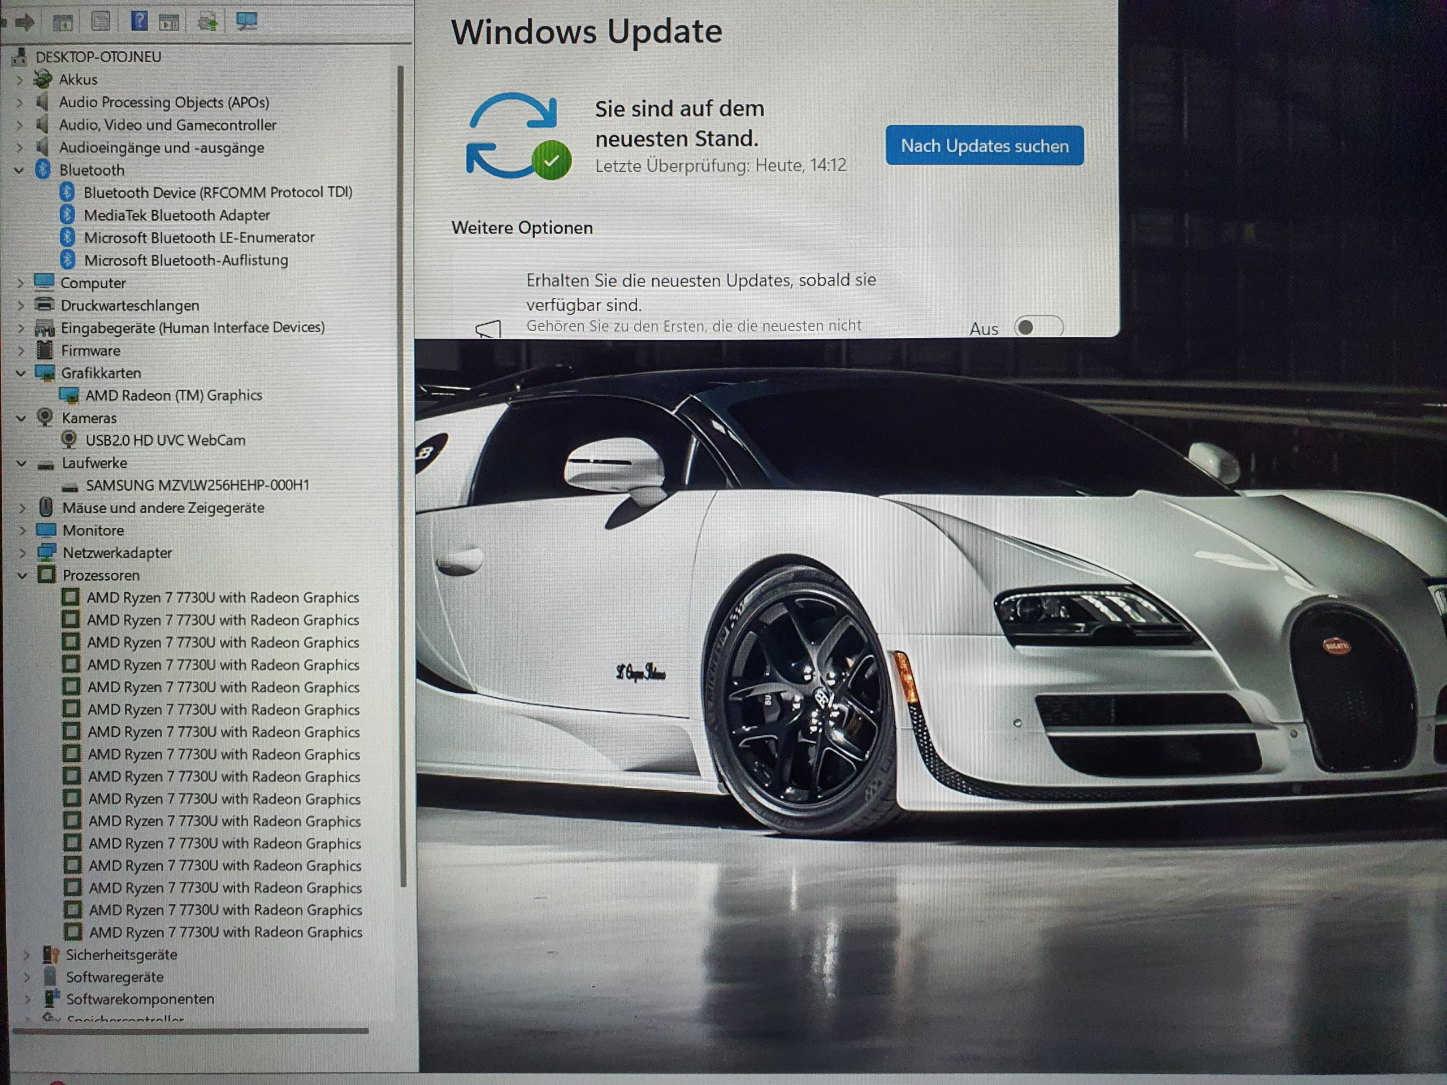Expand the Monitore category
This screenshot has width=1447, height=1085.
coord(22,531)
